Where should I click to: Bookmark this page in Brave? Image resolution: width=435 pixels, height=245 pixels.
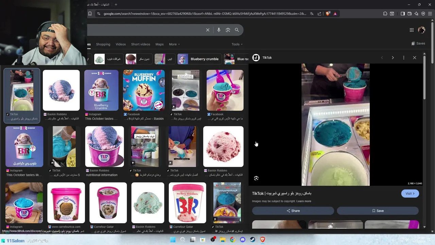click(90, 14)
